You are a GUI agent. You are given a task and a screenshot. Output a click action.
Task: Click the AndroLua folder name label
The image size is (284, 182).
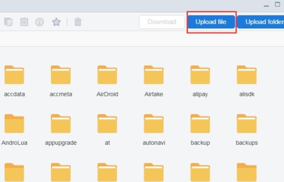14,143
